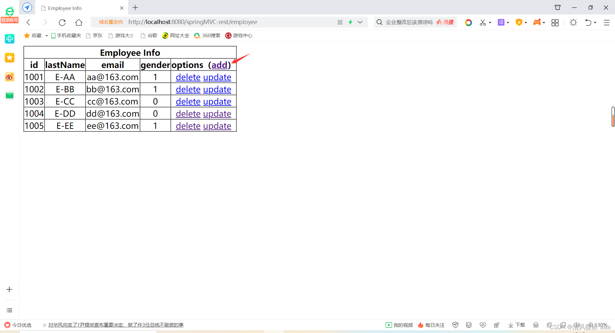Open the browser home page icon
The image size is (615, 333).
(79, 22)
